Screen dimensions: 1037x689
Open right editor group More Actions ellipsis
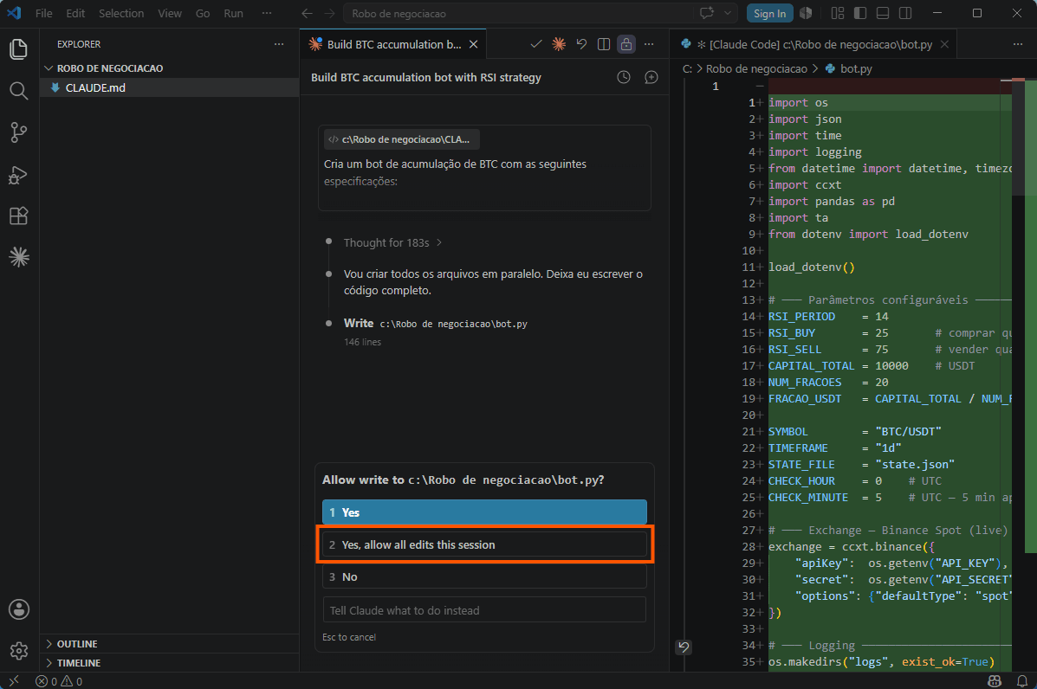[x=1017, y=44]
